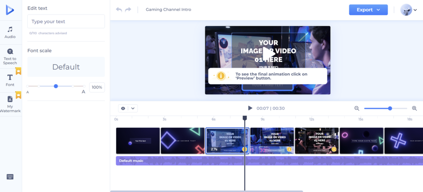
Task: Click the font scale slider handle
Action: point(56,86)
